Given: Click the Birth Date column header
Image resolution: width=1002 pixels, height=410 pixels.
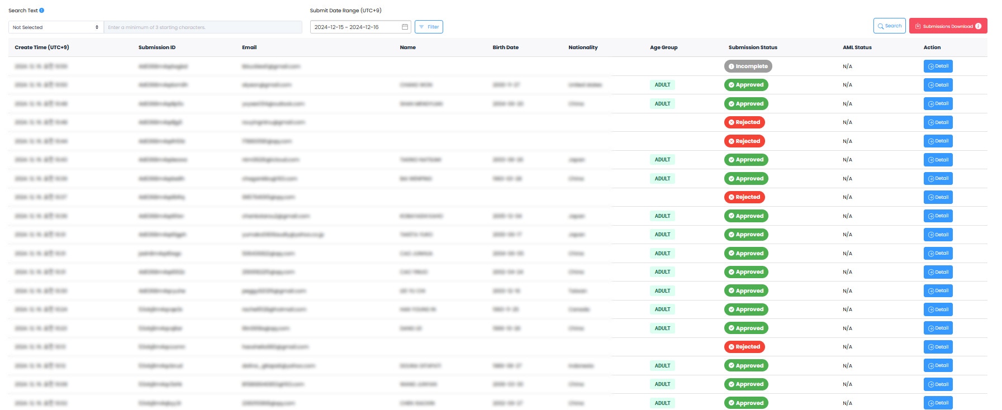Looking at the screenshot, I should (x=506, y=47).
